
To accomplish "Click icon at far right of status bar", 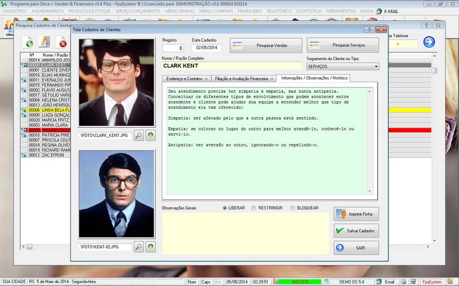I will 450,281.
